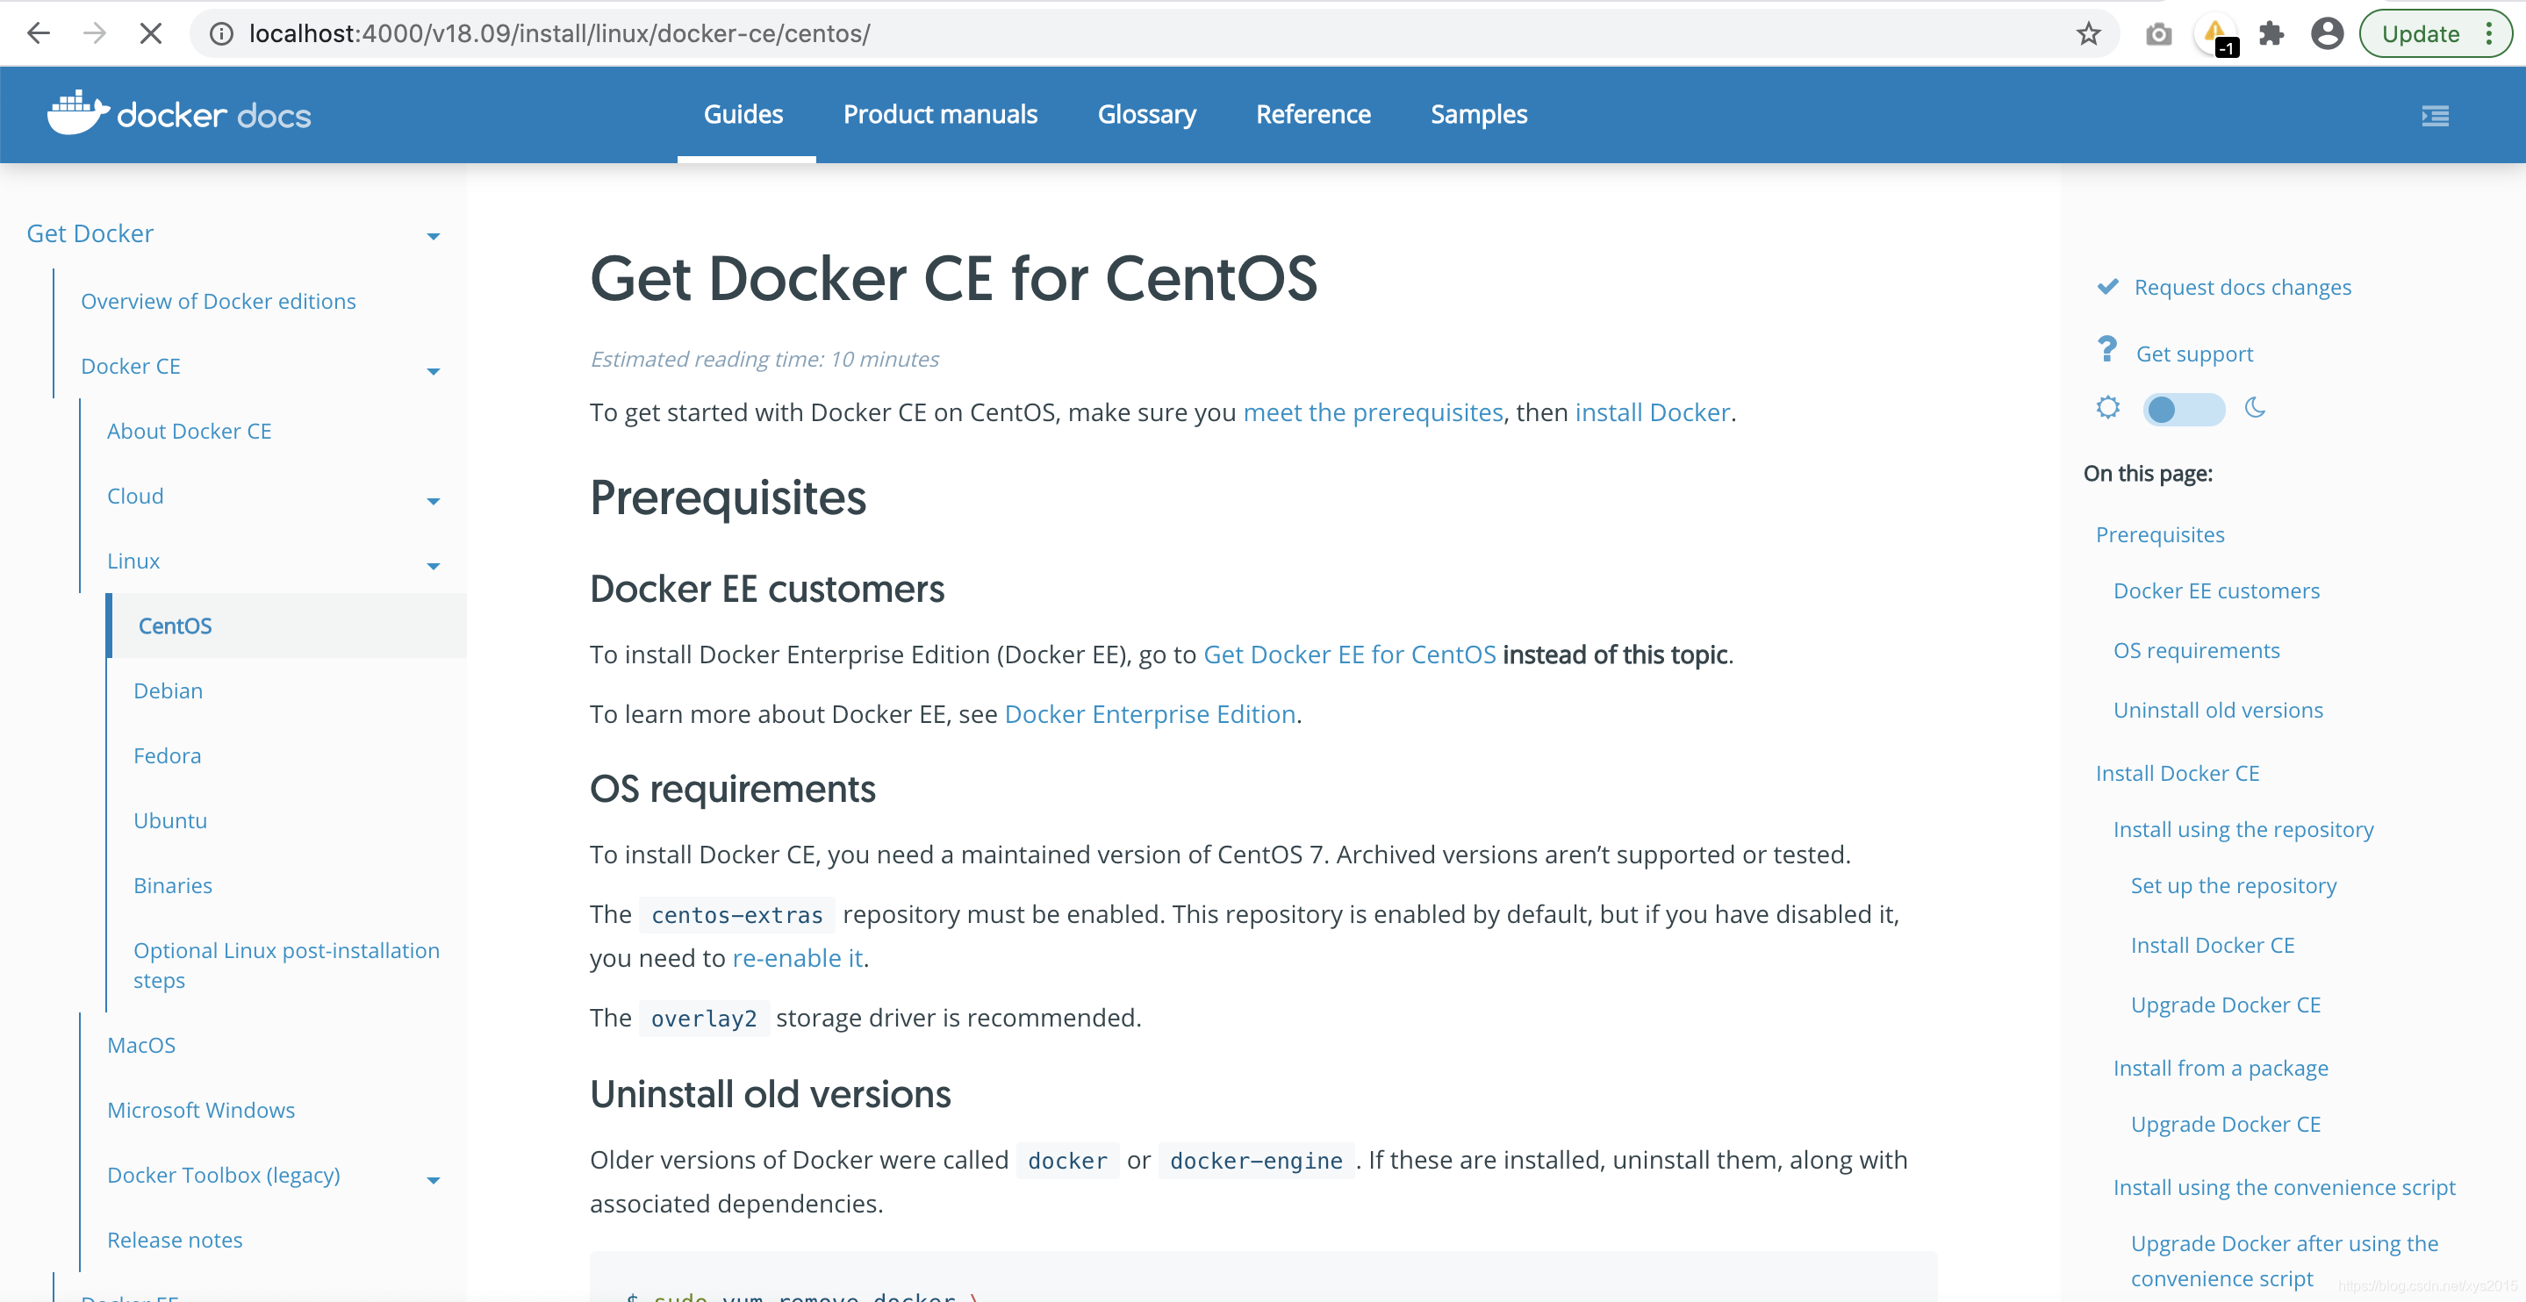Viewport: 2526px width, 1302px height.
Task: Bookmark this page with the star icon
Action: (x=2089, y=33)
